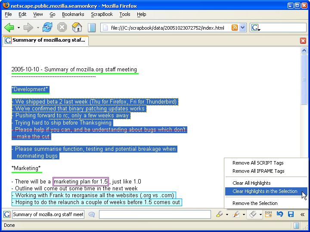
Task: Click the scrollbar up arrow
Action: click(x=304, y=51)
